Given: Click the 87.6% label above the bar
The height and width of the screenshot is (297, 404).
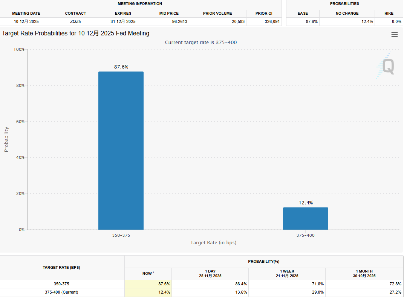Looking at the screenshot, I should [121, 67].
